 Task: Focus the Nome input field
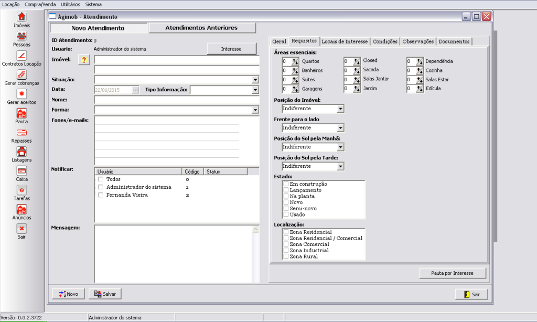177,100
